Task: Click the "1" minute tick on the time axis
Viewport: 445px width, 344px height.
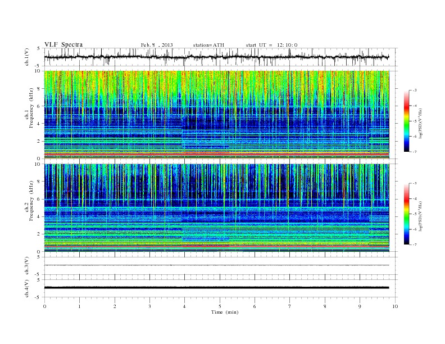Action: pos(80,306)
